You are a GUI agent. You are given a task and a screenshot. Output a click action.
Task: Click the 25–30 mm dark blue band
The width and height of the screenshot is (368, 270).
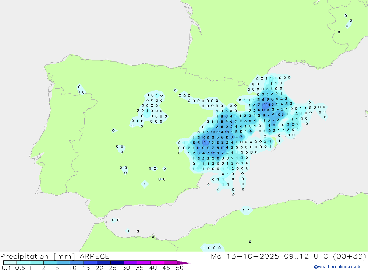point(117,263)
